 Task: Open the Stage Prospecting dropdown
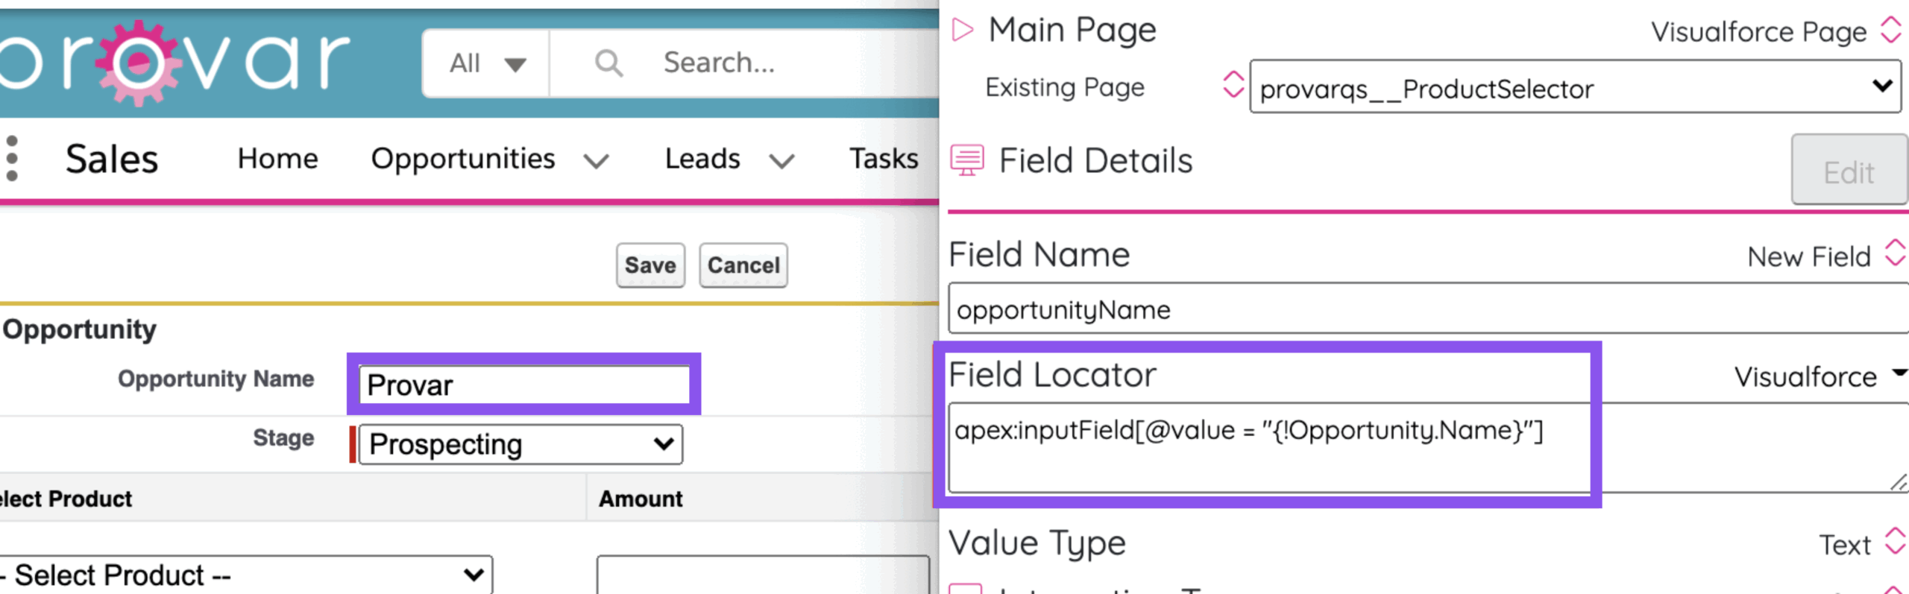click(x=521, y=445)
